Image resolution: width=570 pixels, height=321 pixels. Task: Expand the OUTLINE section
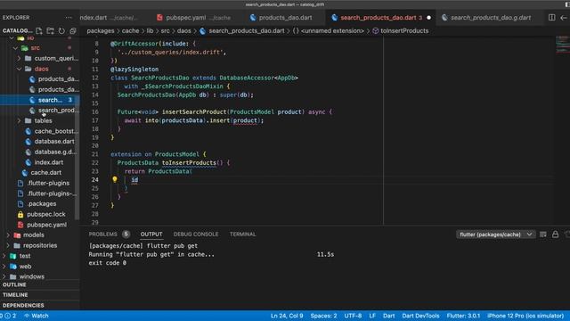coord(14,284)
